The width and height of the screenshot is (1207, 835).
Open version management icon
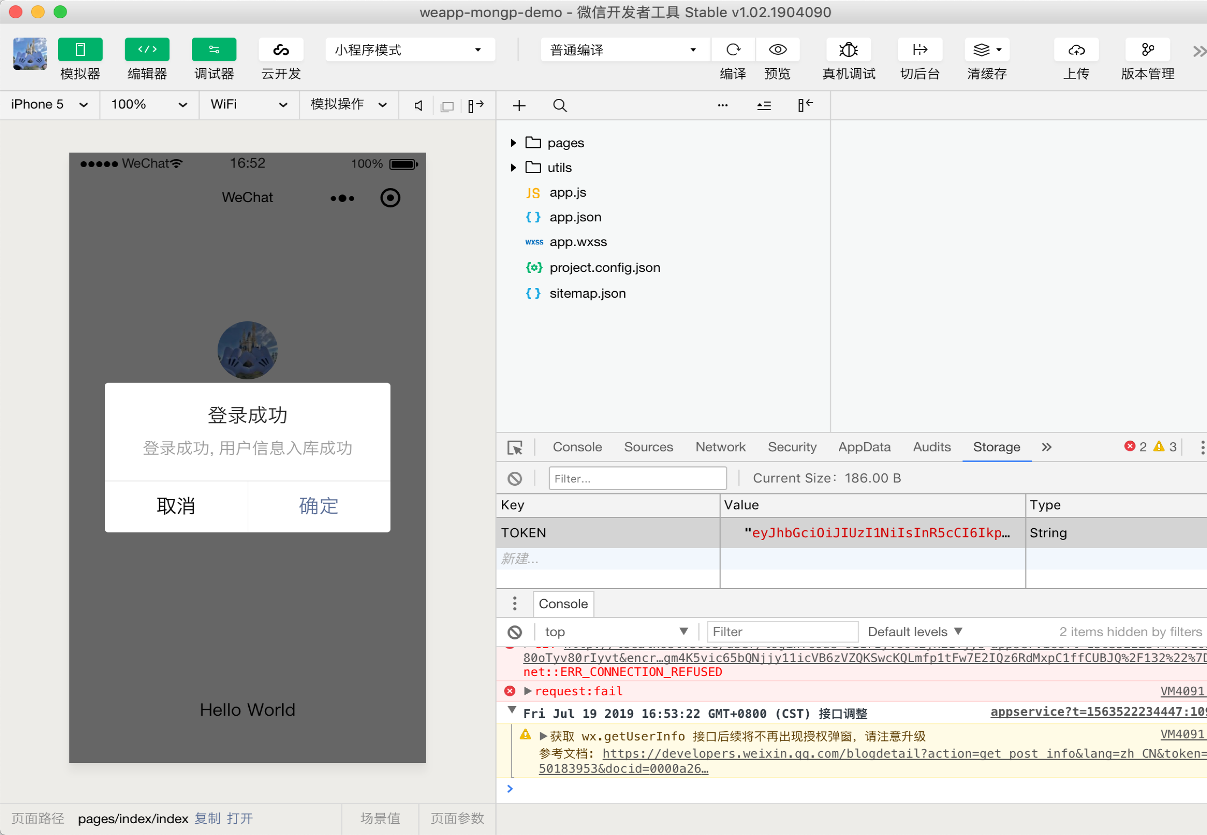coord(1147,50)
